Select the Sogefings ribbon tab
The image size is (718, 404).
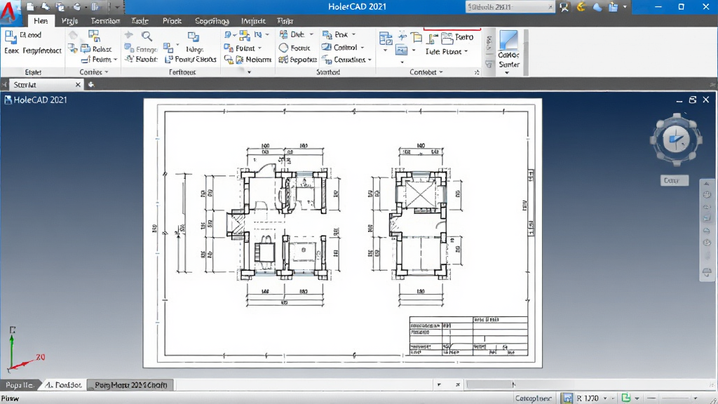[x=212, y=20]
